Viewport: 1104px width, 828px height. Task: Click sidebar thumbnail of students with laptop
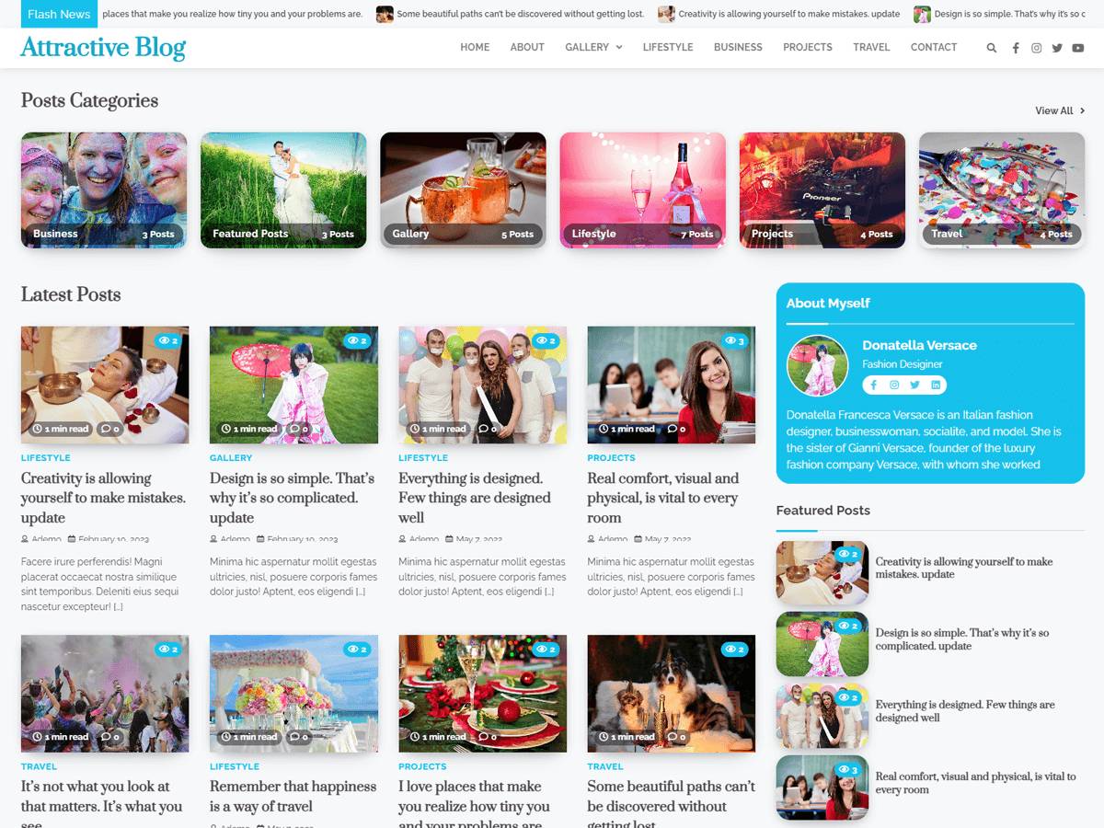click(x=822, y=788)
